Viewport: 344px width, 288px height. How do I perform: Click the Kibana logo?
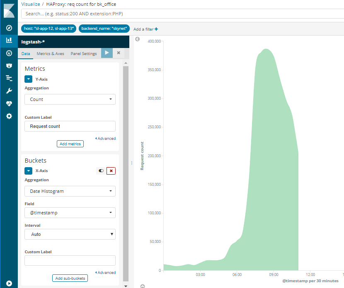coord(9,10)
